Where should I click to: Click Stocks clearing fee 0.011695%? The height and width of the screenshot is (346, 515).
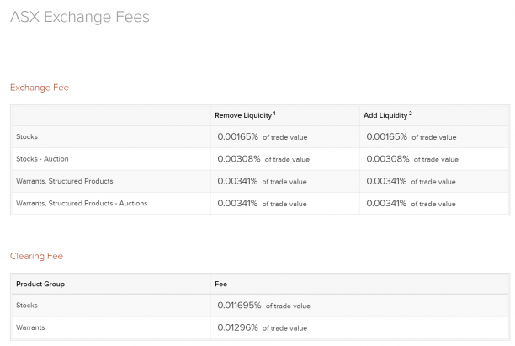(x=239, y=306)
